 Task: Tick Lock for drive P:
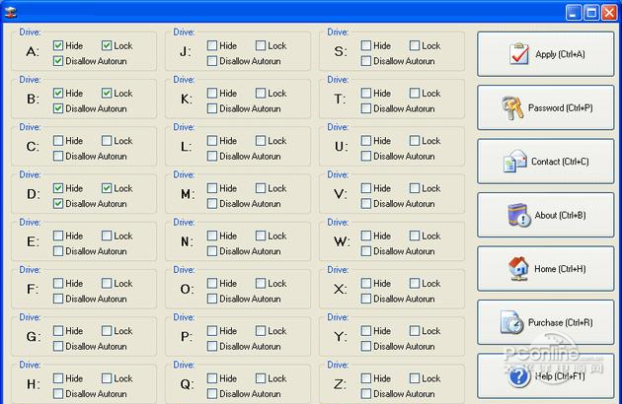click(x=261, y=331)
